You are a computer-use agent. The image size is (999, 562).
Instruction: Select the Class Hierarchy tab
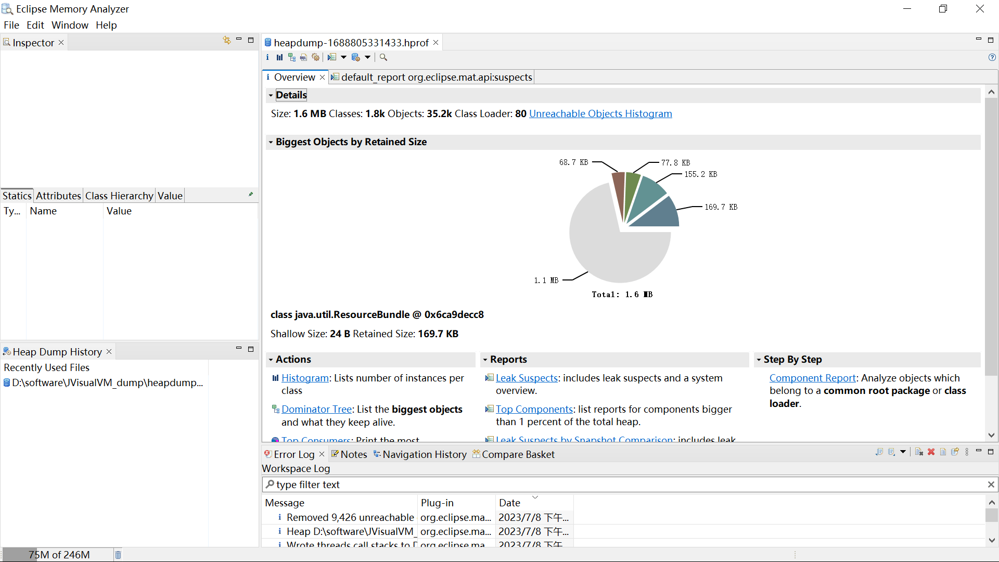click(119, 196)
